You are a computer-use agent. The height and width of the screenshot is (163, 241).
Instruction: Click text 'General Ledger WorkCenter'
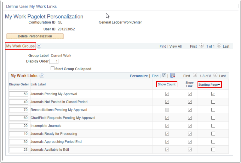(120, 22)
